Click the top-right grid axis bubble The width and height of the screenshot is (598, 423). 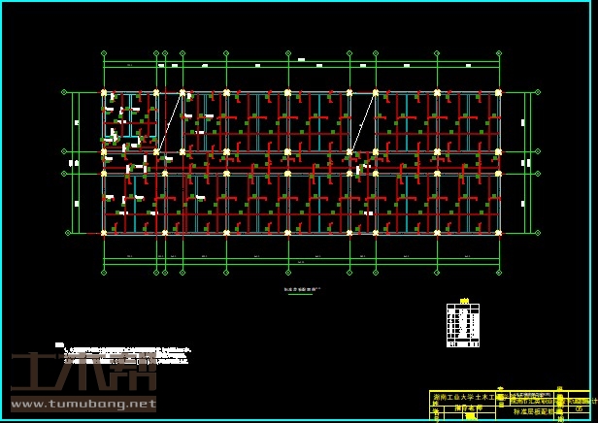coord(498,53)
